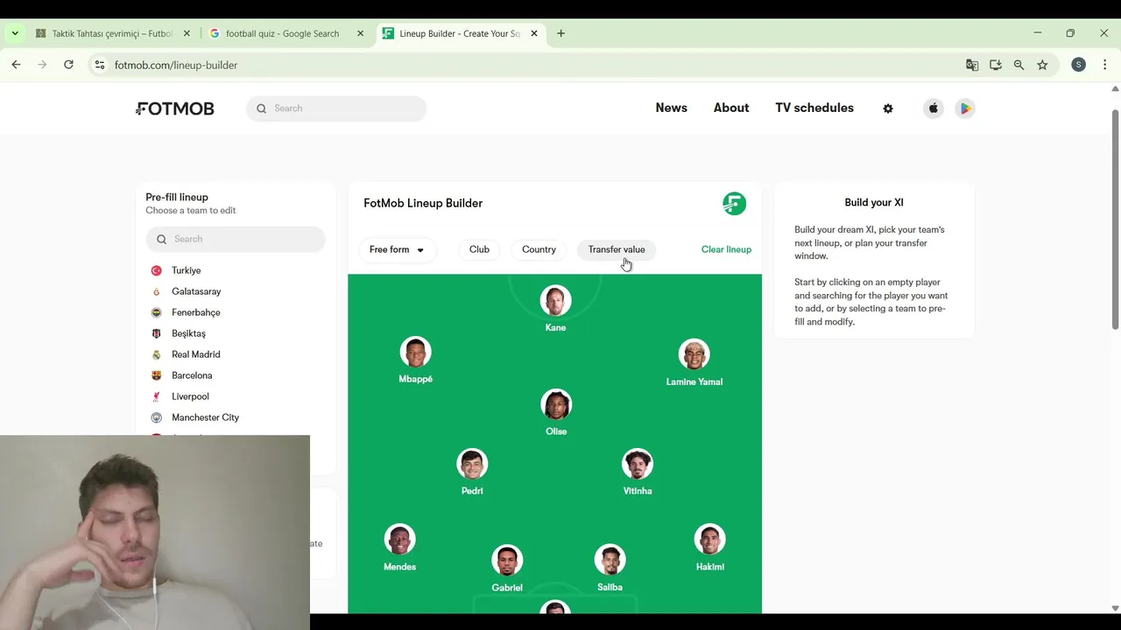Click the Barcelona crest icon
1121x630 pixels.
click(157, 375)
